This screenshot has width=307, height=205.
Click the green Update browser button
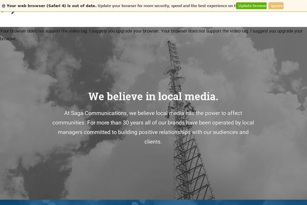click(x=251, y=6)
